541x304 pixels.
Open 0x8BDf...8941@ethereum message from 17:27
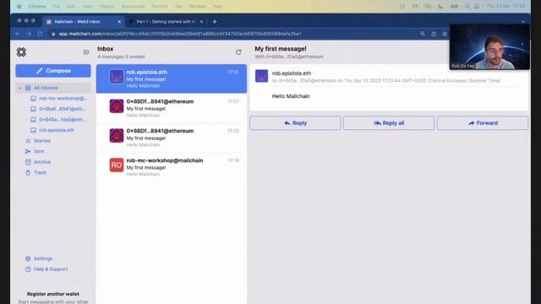point(172,108)
